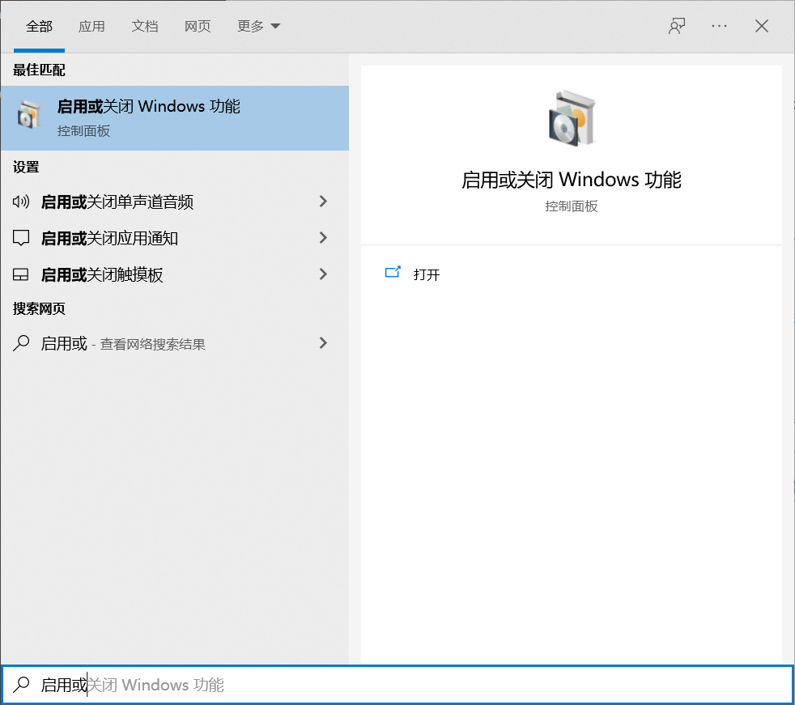Image resolution: width=795 pixels, height=705 pixels.
Task: Click the open icon beside 打开
Action: 393,274
